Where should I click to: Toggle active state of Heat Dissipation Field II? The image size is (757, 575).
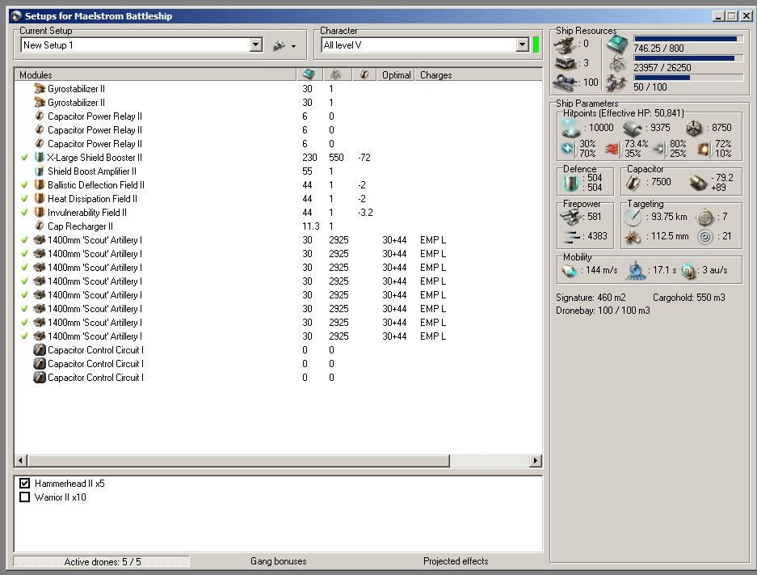coord(24,199)
